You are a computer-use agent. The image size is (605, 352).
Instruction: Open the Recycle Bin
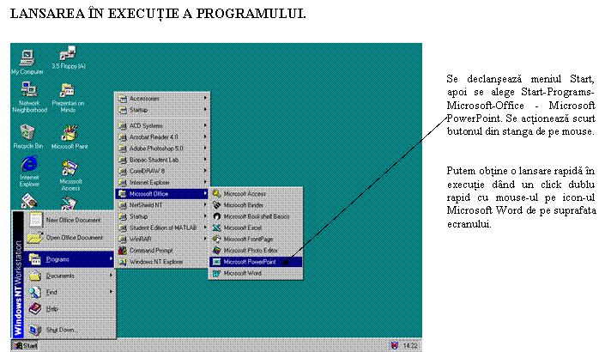pos(27,133)
